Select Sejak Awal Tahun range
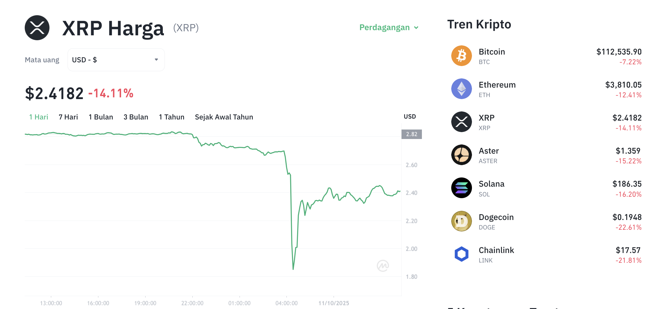Image resolution: width=654 pixels, height=309 pixels. point(224,117)
